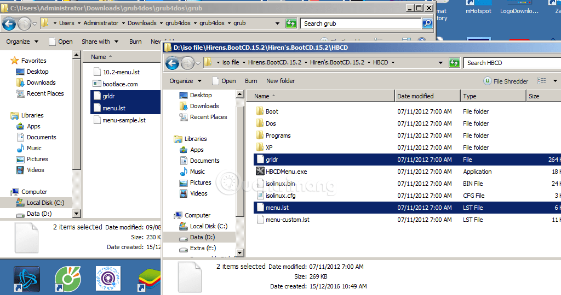This screenshot has height=295, width=561.
Task: Select the HBCDMenu.exe application icon
Action: click(x=260, y=171)
